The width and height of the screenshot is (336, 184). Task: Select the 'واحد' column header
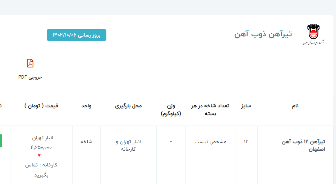tap(86, 106)
